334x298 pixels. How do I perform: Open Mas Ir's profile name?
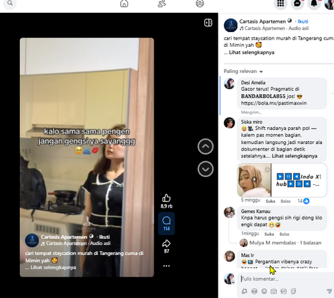247,255
